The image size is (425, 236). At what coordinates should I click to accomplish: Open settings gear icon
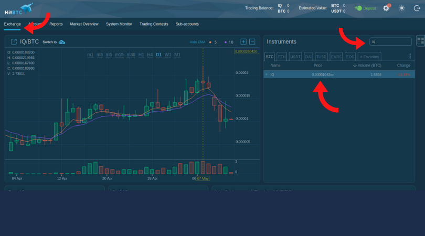(x=386, y=8)
